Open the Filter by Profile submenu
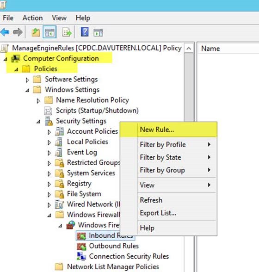The height and width of the screenshot is (272, 259). [168, 144]
